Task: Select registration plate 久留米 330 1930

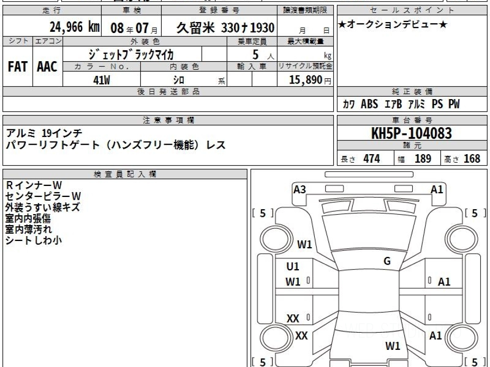Action: coord(225,28)
